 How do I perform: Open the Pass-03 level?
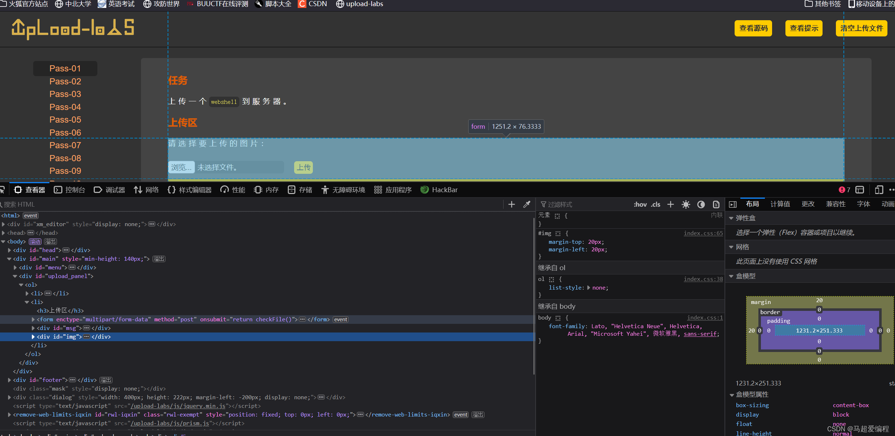65,94
